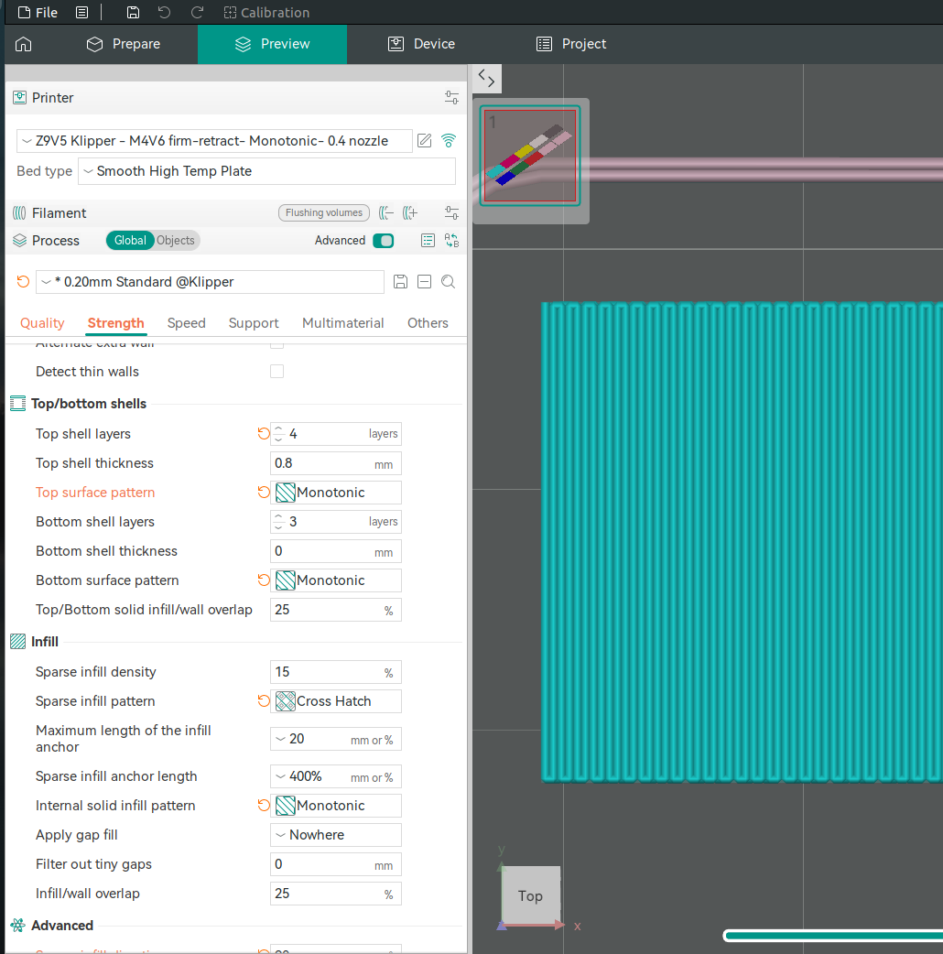
Task: Click the Bottom shell thickness field
Action: 336,551
